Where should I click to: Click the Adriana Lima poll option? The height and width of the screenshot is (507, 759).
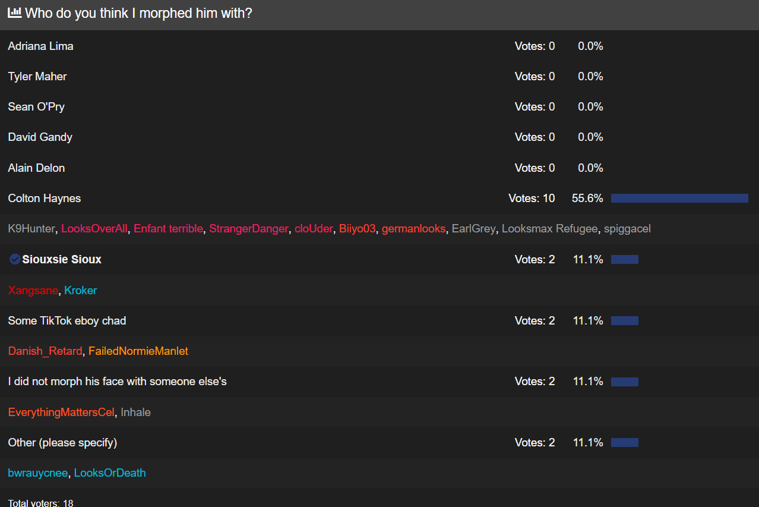41,46
